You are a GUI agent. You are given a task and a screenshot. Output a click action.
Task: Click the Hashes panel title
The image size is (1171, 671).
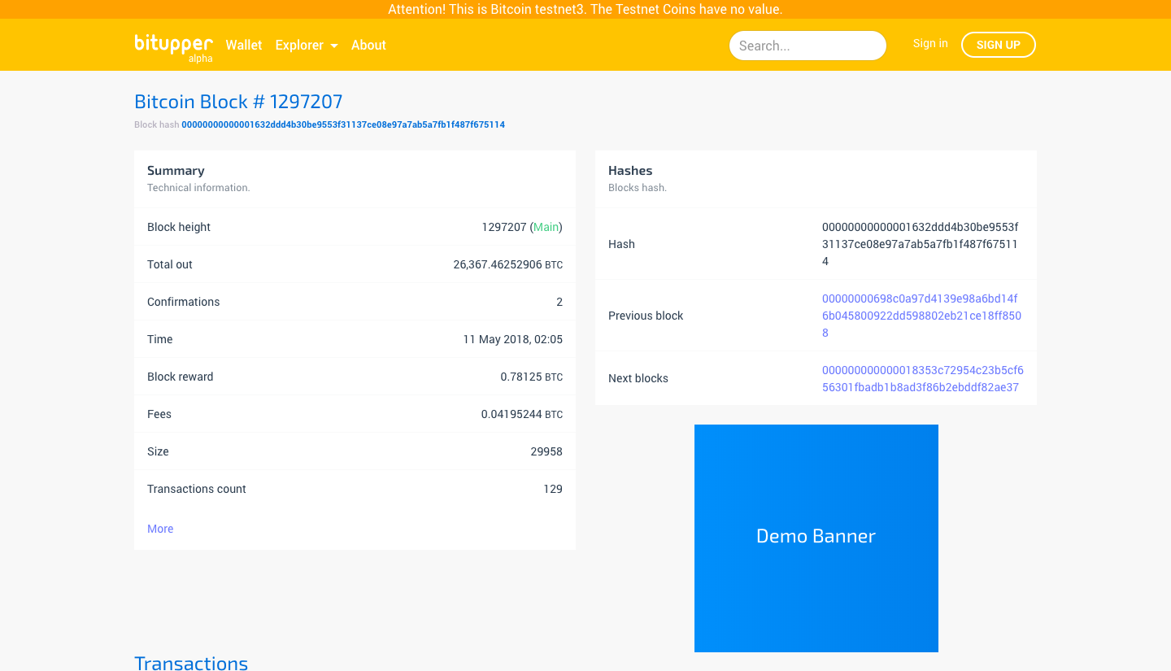[x=630, y=171]
